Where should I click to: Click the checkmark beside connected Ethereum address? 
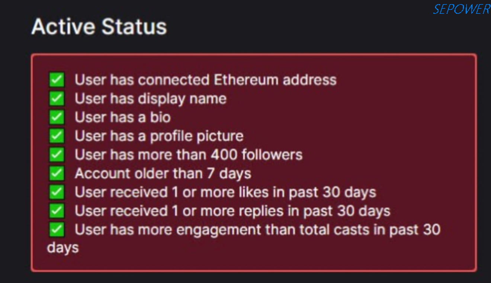coord(57,80)
